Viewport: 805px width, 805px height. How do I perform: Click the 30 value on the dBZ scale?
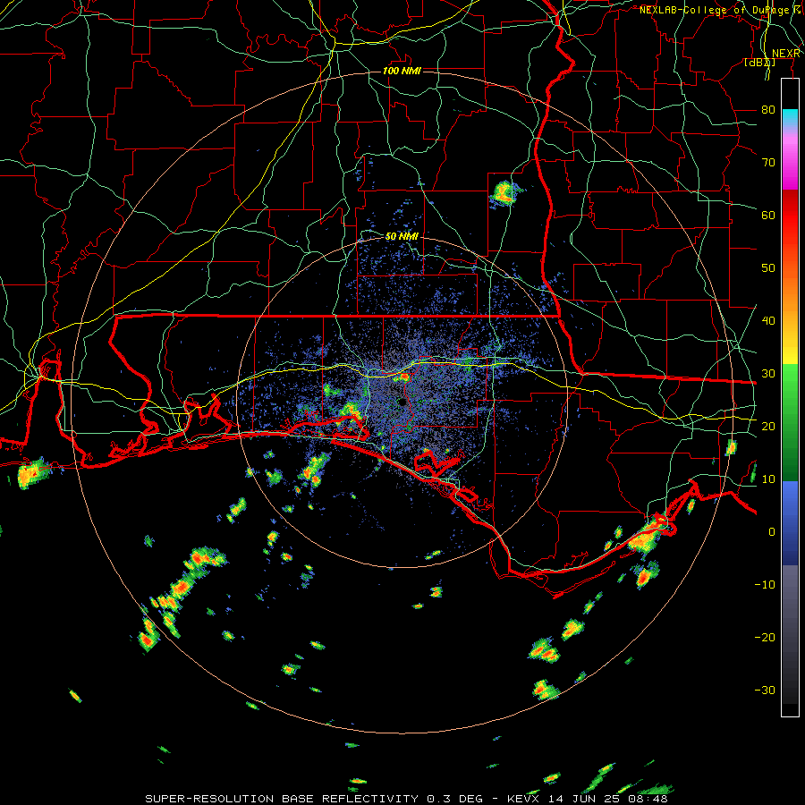tap(768, 374)
